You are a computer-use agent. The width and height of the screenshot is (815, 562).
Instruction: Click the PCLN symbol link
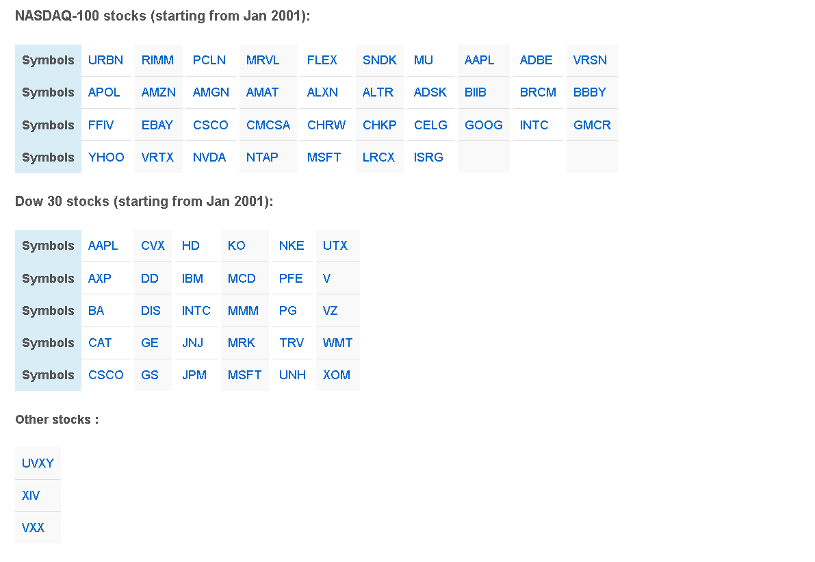209,60
